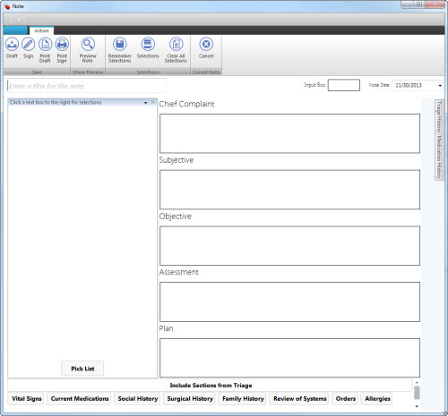Click the Note window app icon
This screenshot has width=448, height=416.
(x=7, y=6)
